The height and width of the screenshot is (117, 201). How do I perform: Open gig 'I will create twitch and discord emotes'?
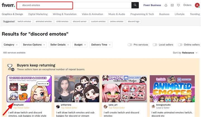point(121,114)
